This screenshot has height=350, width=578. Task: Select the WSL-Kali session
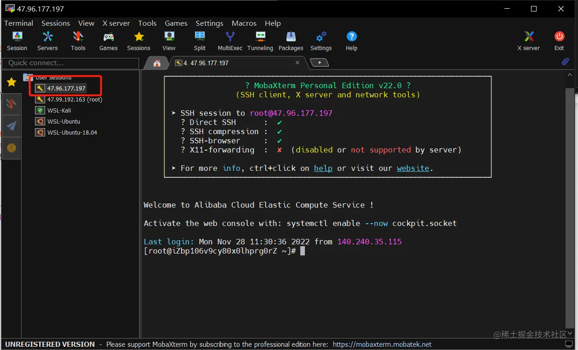(x=54, y=110)
